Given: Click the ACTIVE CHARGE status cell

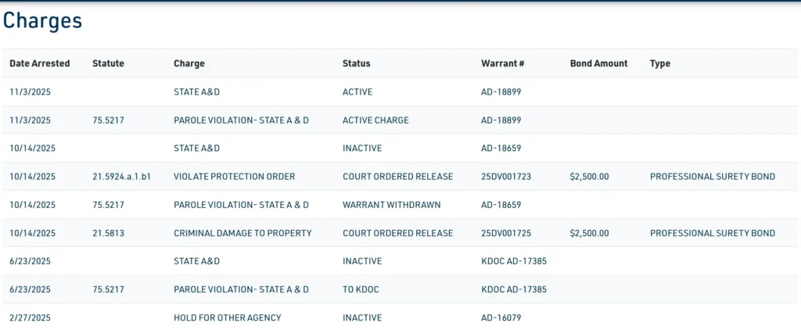Looking at the screenshot, I should (x=375, y=120).
